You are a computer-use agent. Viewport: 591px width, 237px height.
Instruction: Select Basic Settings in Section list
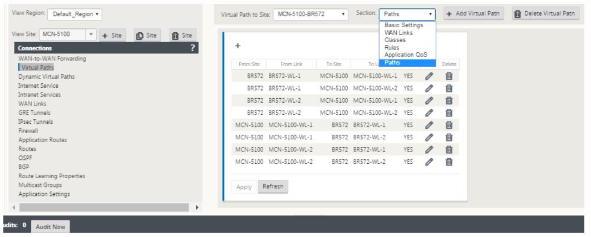(403, 25)
